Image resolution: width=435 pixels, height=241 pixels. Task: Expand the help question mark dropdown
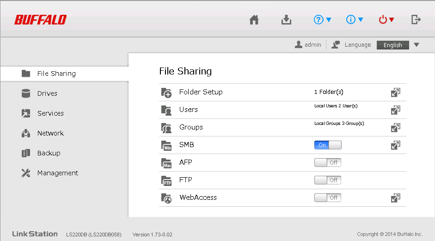coord(322,20)
